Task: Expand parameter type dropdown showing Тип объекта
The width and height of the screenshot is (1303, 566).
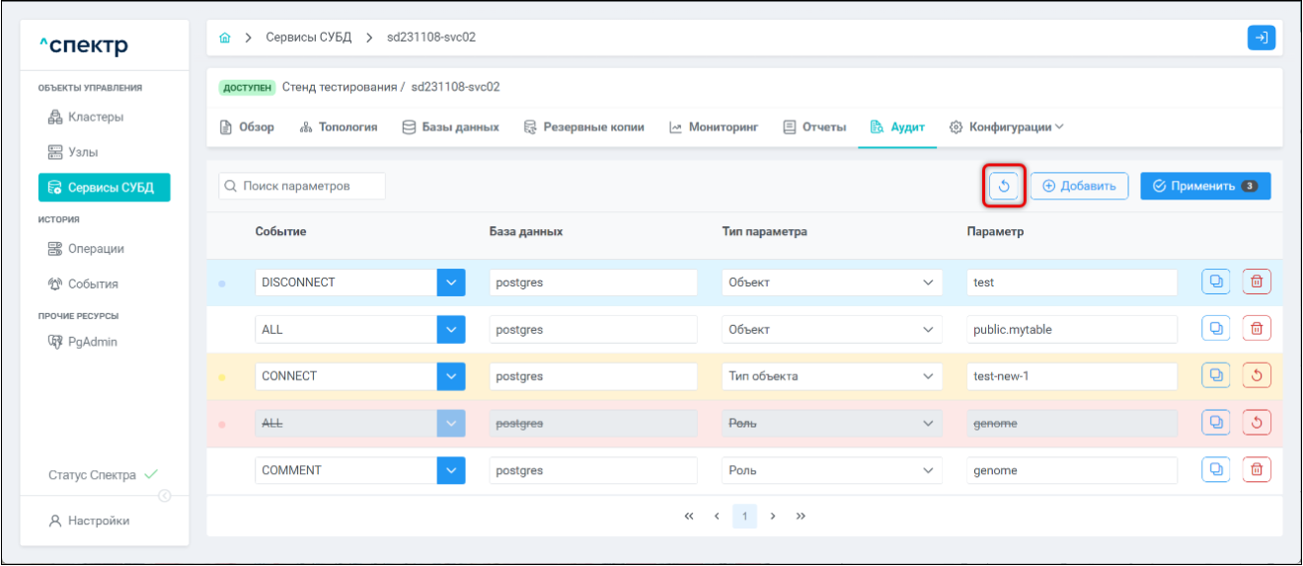Action: (927, 376)
